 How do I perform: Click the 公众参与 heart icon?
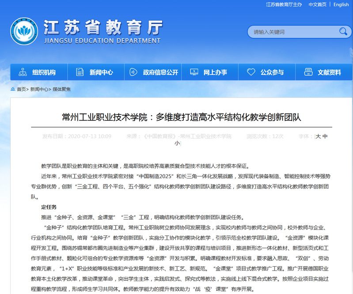coord(251,72)
